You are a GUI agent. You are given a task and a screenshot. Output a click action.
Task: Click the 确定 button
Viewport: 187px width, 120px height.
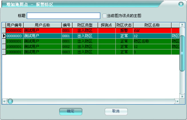(71, 111)
